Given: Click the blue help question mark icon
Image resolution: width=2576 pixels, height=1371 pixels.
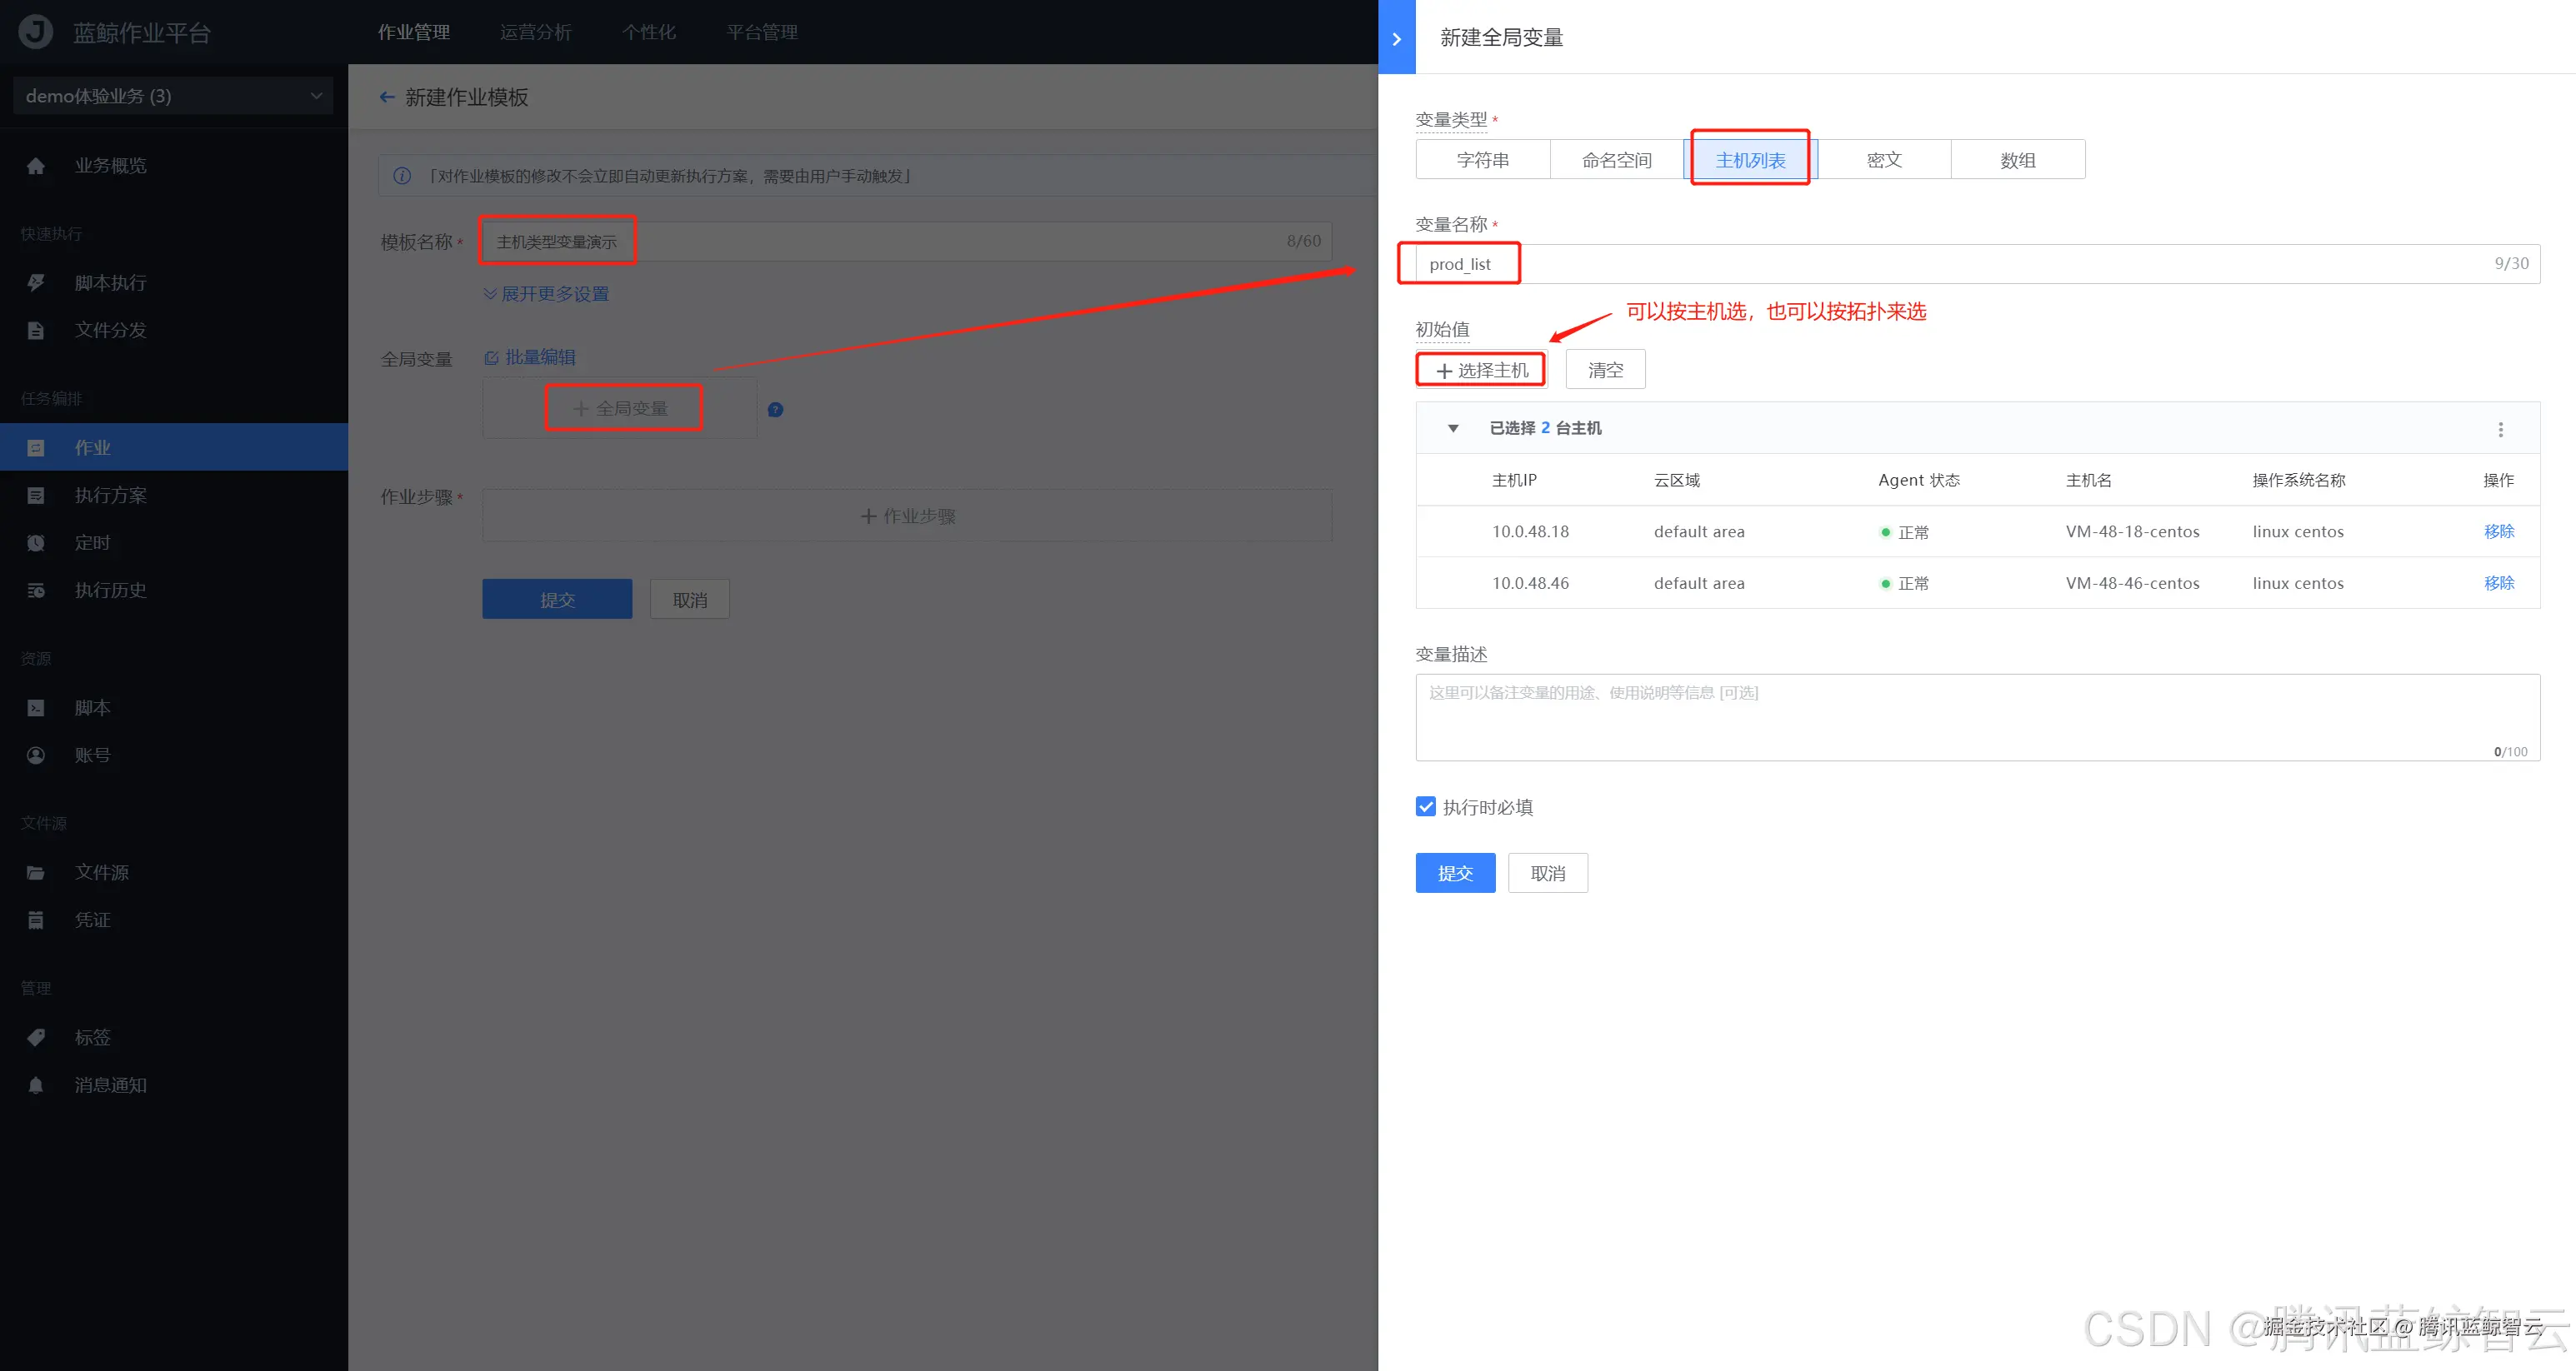Looking at the screenshot, I should [775, 410].
